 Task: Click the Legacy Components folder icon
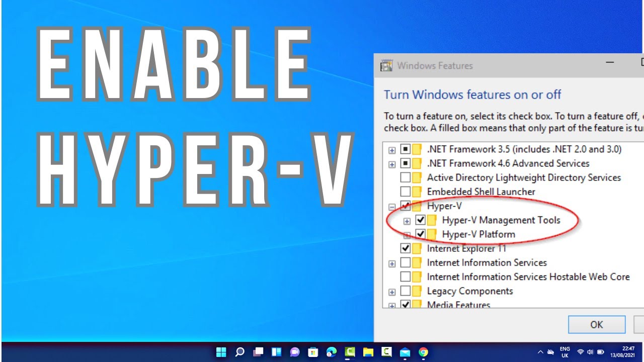coord(417,291)
